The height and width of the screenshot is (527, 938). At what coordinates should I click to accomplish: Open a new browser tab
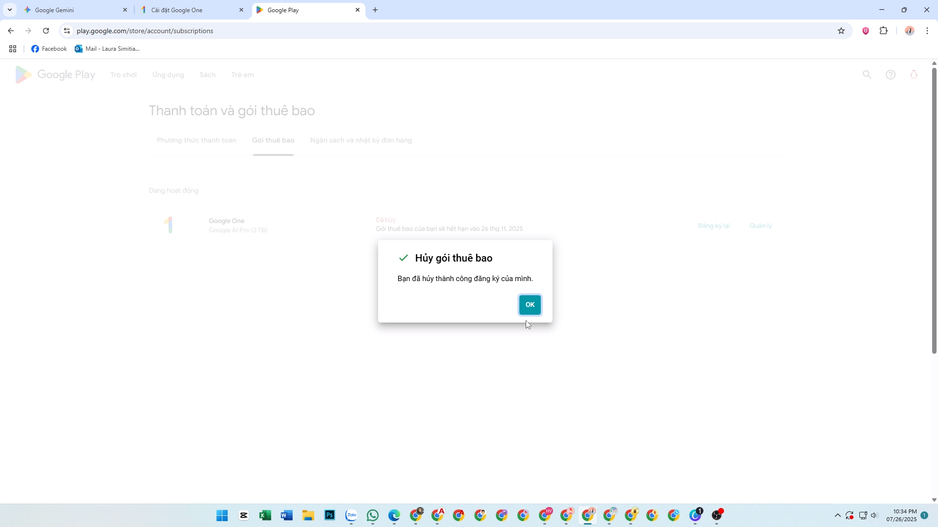click(x=375, y=10)
